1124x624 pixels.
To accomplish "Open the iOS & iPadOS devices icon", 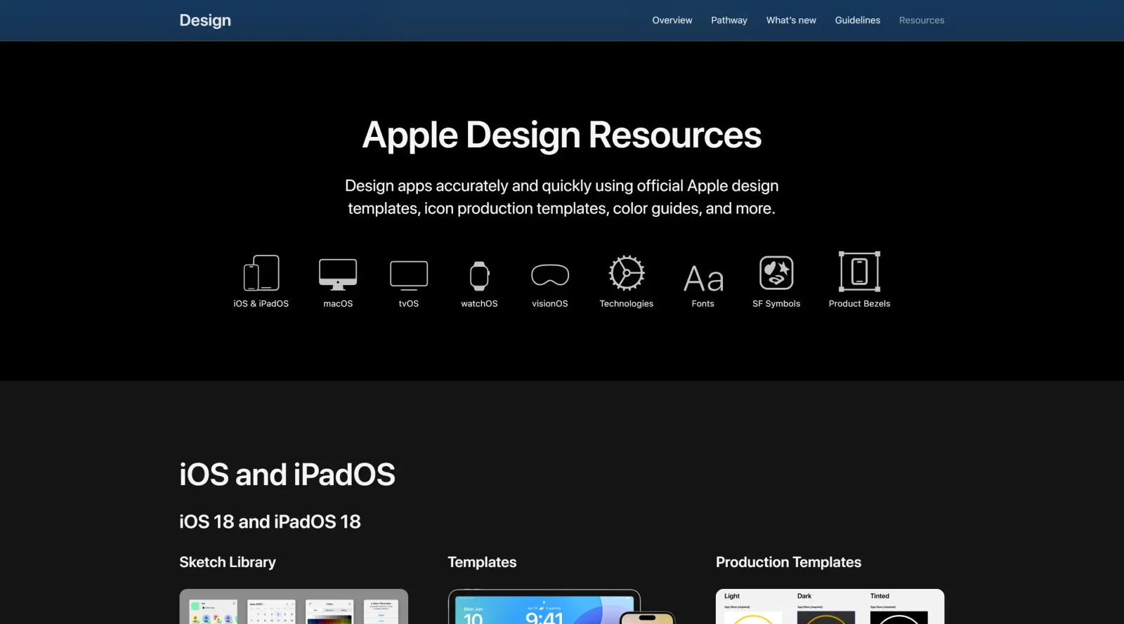I will tap(261, 273).
